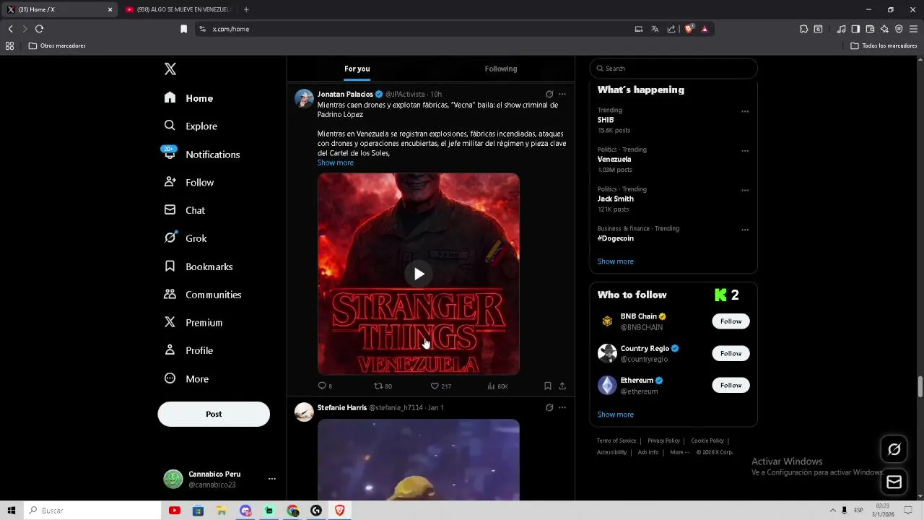Open Profile in the sidebar
This screenshot has width=924, height=520.
tap(188, 350)
